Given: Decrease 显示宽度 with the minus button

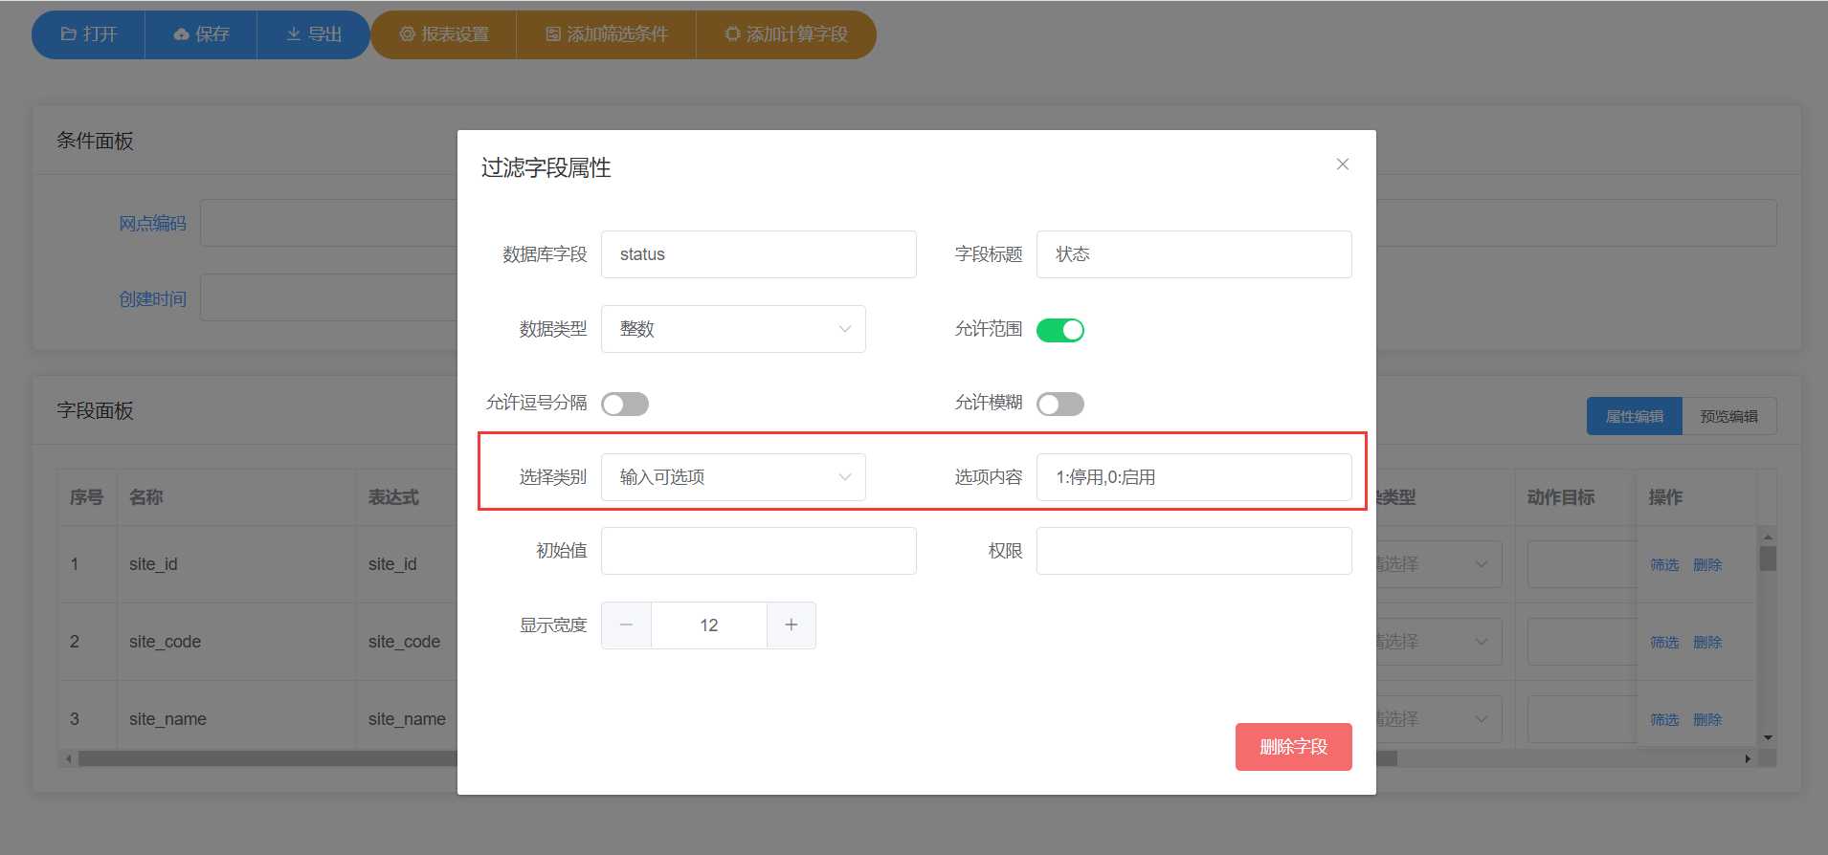Looking at the screenshot, I should (x=626, y=625).
